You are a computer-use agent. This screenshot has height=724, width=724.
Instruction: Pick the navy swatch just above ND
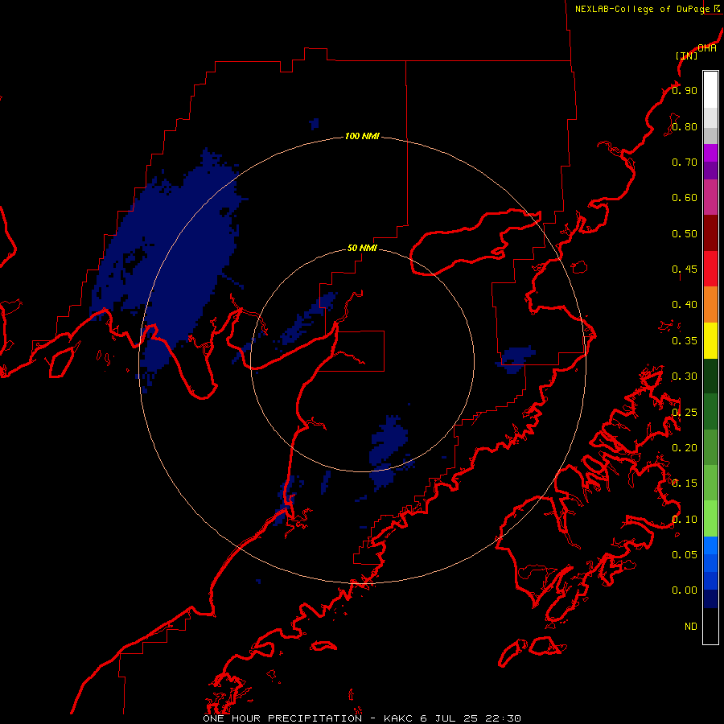(x=710, y=599)
